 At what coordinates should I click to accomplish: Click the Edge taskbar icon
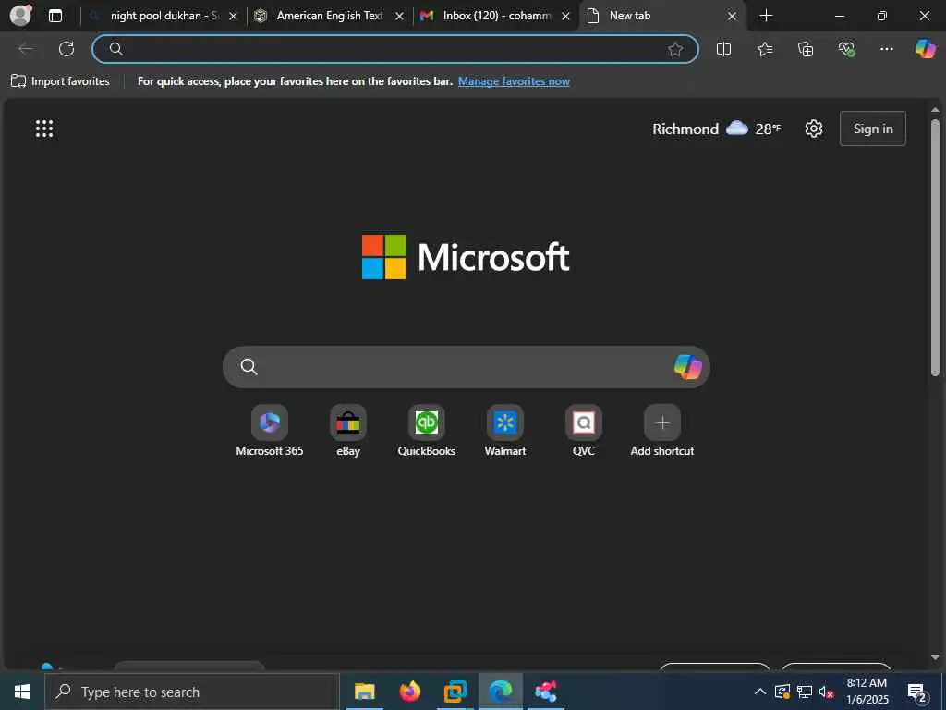click(x=500, y=692)
